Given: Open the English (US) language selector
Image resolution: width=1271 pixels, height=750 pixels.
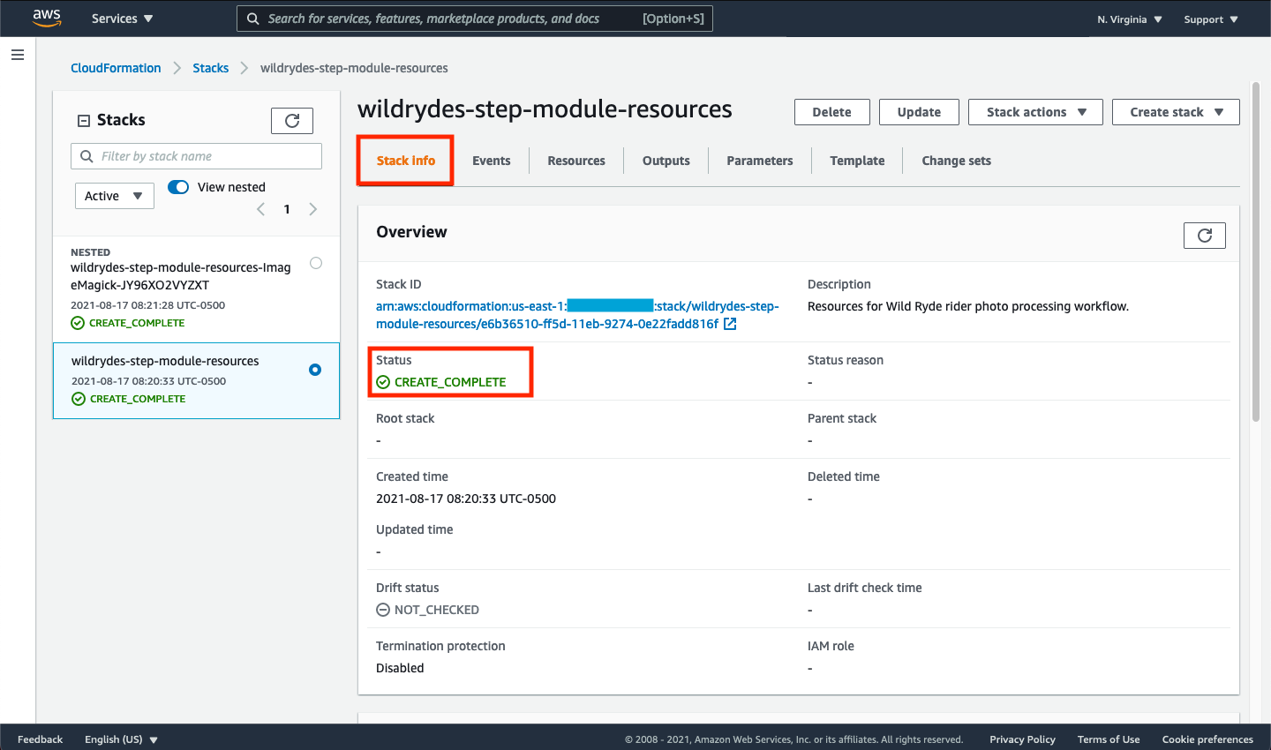Looking at the screenshot, I should pos(121,739).
